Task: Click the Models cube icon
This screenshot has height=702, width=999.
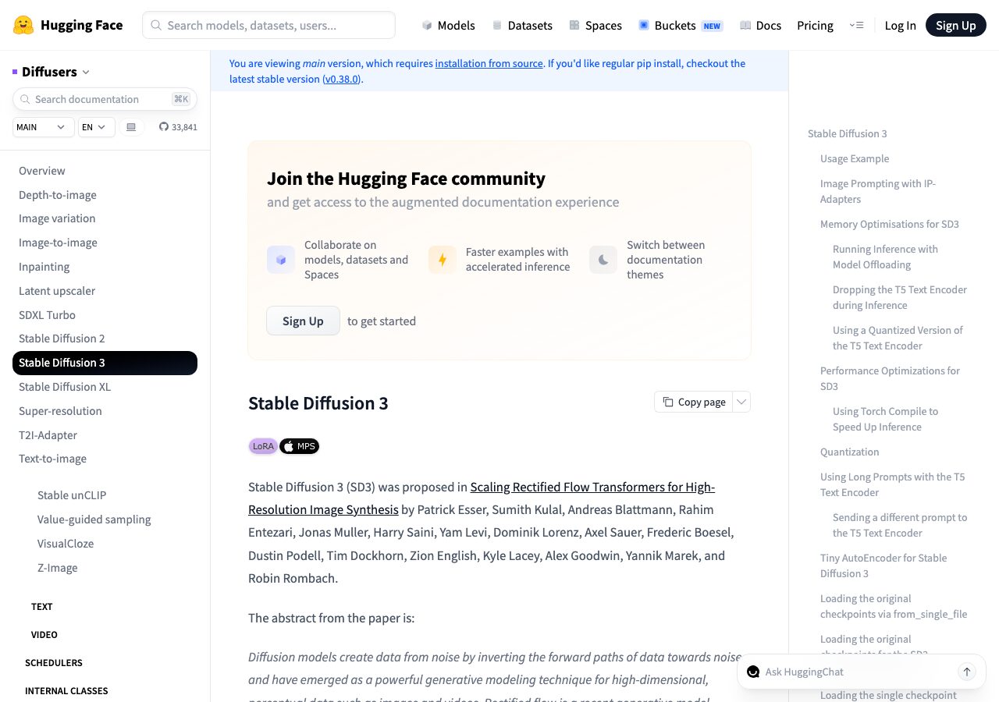Action: [427, 25]
